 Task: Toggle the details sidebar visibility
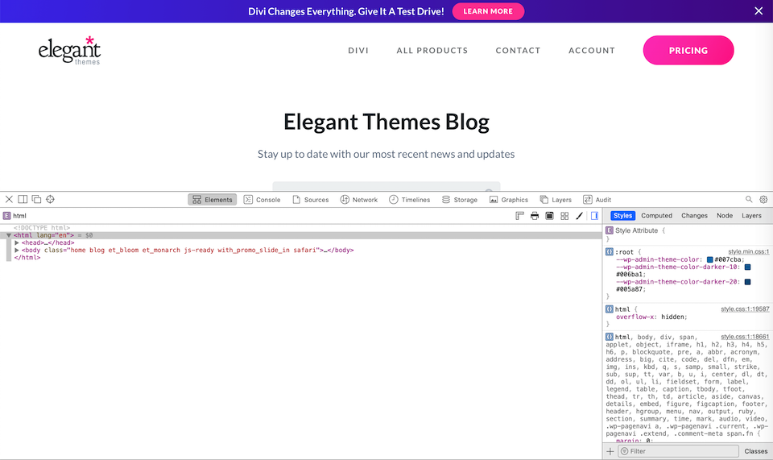(x=594, y=216)
